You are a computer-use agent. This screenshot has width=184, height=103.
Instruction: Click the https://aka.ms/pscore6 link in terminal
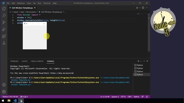coord(62,73)
